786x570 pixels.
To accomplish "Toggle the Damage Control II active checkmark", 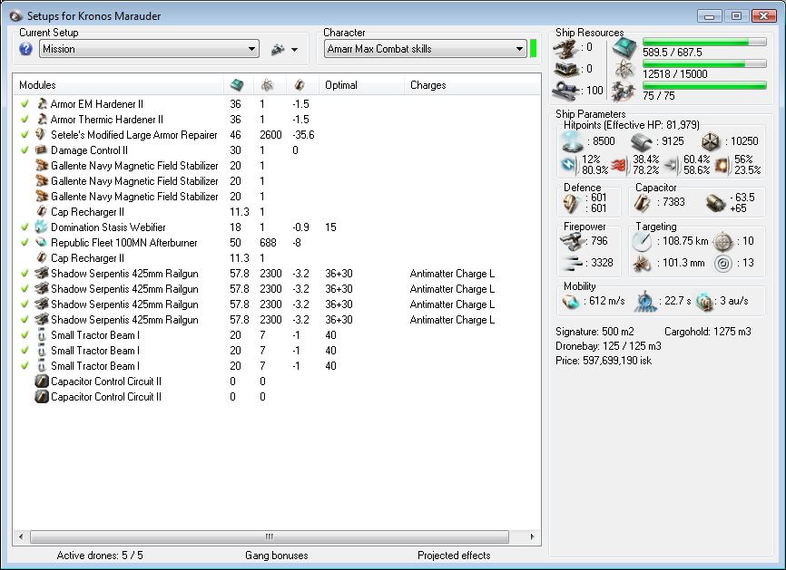I will tap(25, 150).
